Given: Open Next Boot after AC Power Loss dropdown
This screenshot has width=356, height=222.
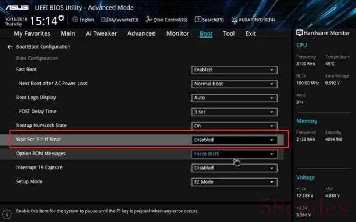Looking at the screenshot, I should [234, 84].
